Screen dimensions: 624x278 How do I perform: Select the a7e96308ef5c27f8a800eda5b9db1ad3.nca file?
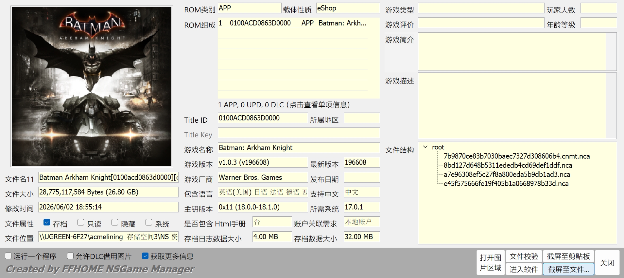(x=507, y=175)
